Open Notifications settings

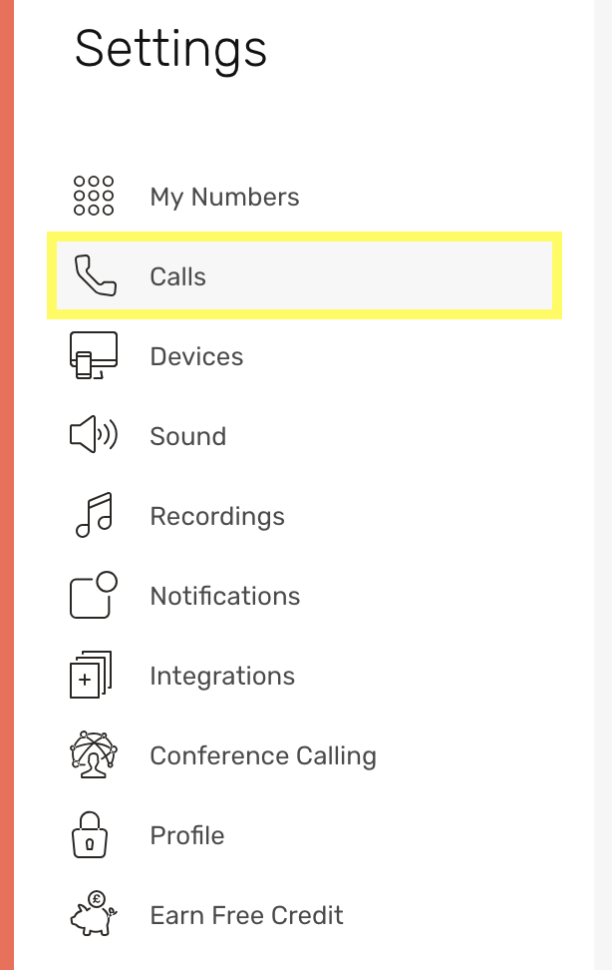[x=225, y=596]
